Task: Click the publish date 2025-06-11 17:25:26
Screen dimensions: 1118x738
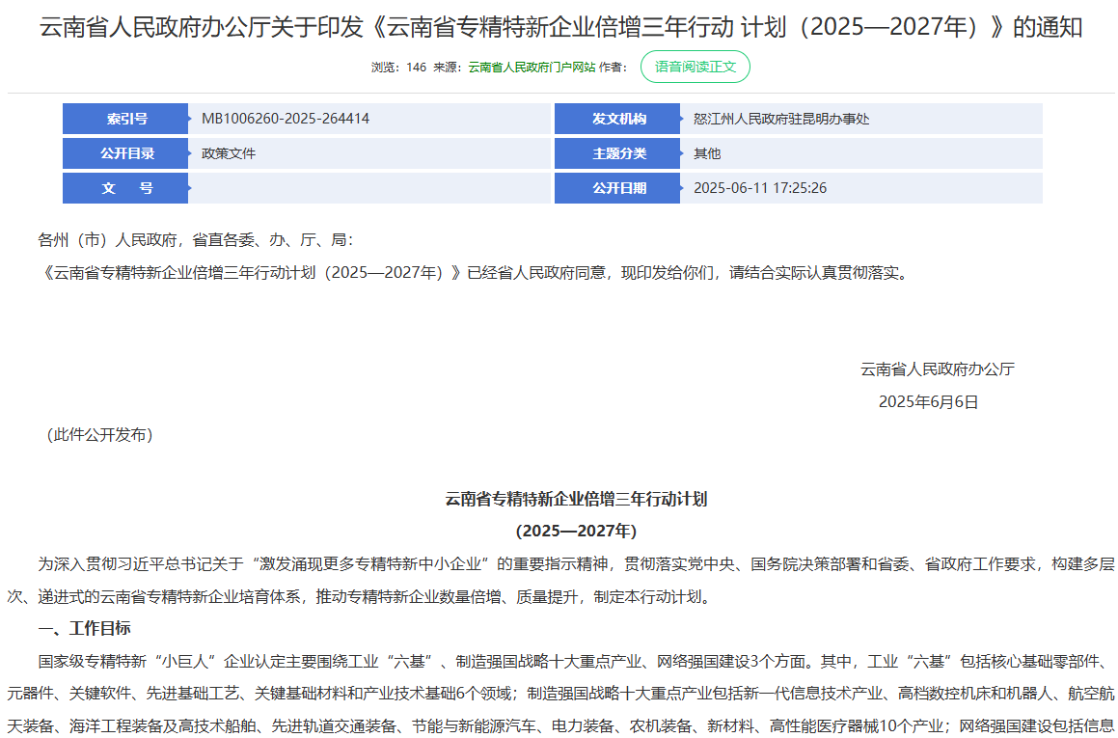Action: 760,188
